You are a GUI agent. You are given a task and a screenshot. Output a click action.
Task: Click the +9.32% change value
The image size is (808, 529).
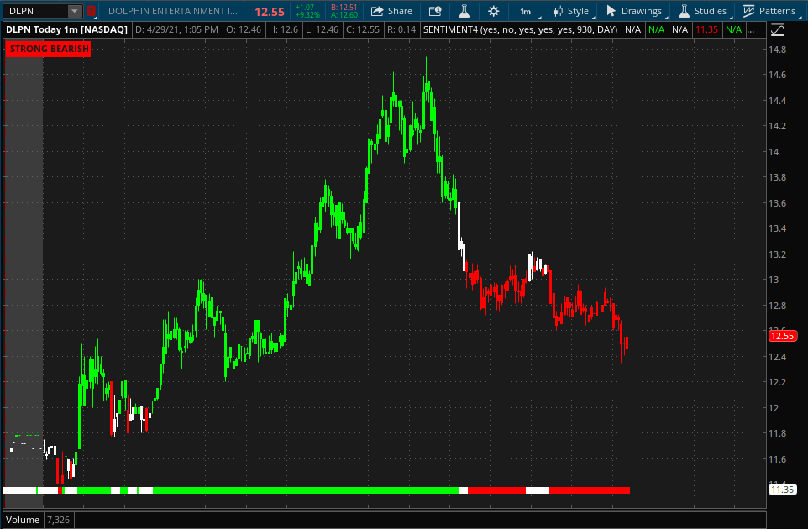pos(307,15)
